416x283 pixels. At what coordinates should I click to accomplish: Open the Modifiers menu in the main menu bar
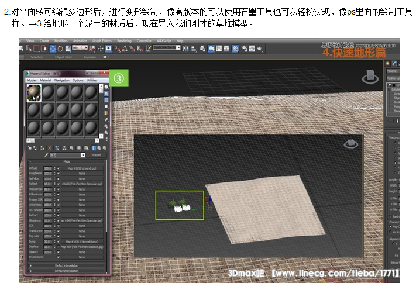point(61,41)
